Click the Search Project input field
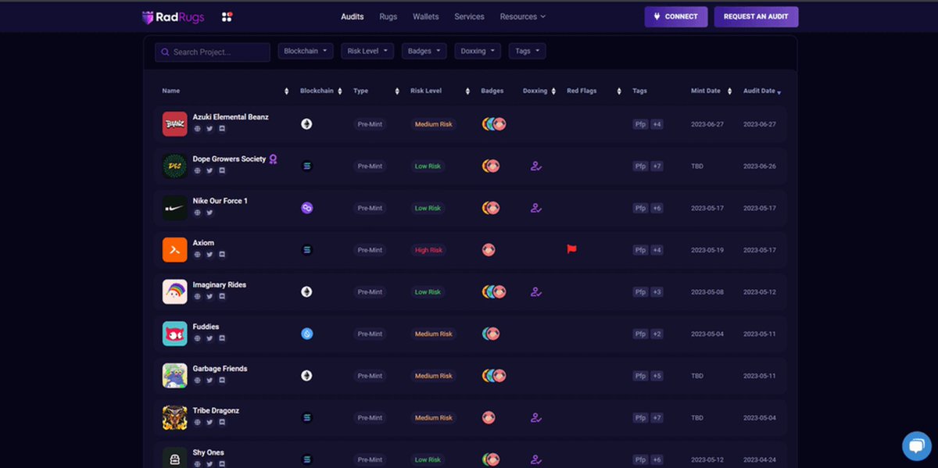Viewport: 938px width, 468px height. [x=213, y=52]
